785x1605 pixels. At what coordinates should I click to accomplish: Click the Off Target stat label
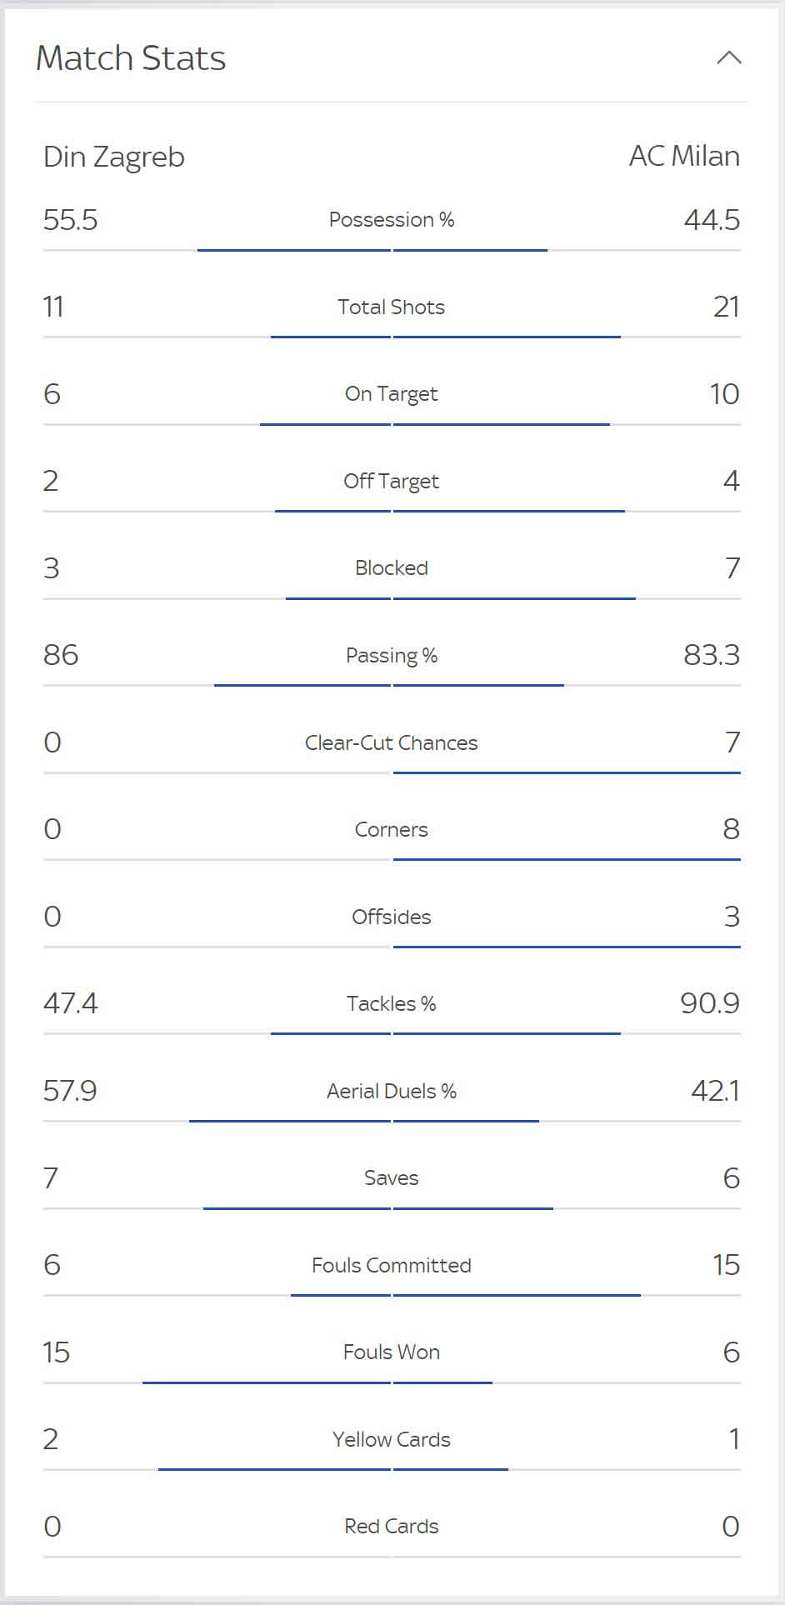[392, 481]
